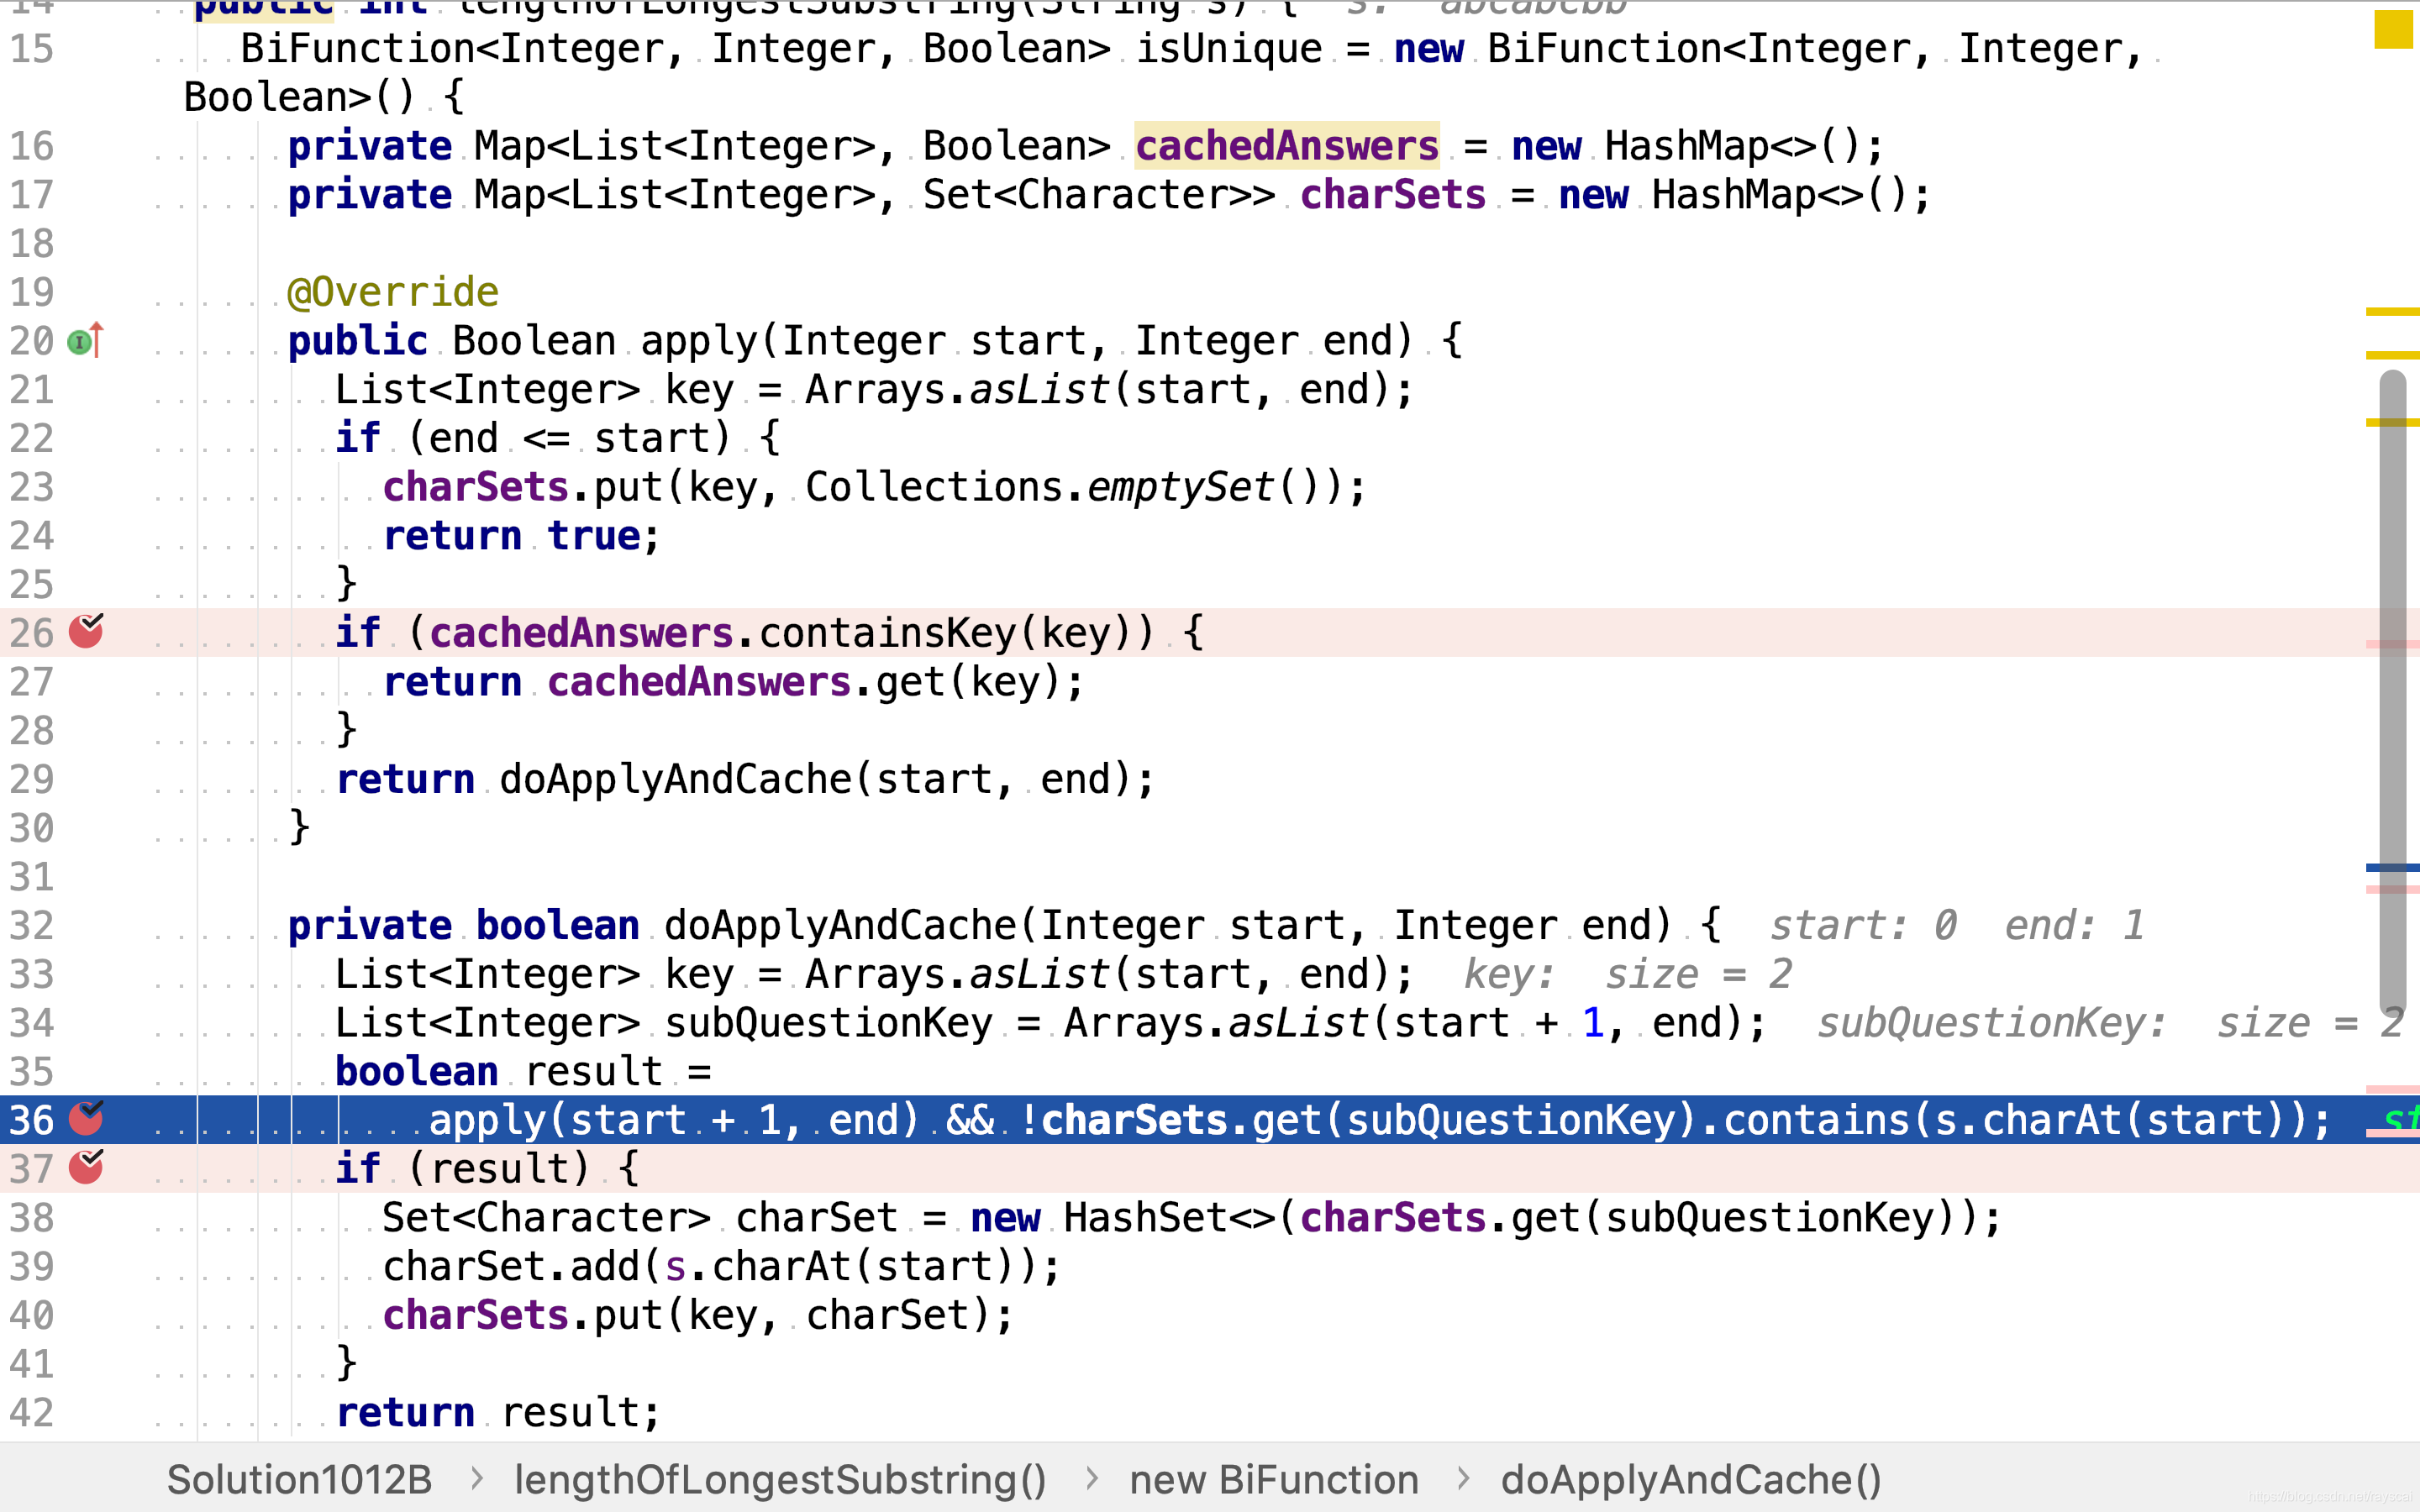Click the highlighted cachedAnswers field declaration
The image size is (2420, 1512).
pos(1286,146)
